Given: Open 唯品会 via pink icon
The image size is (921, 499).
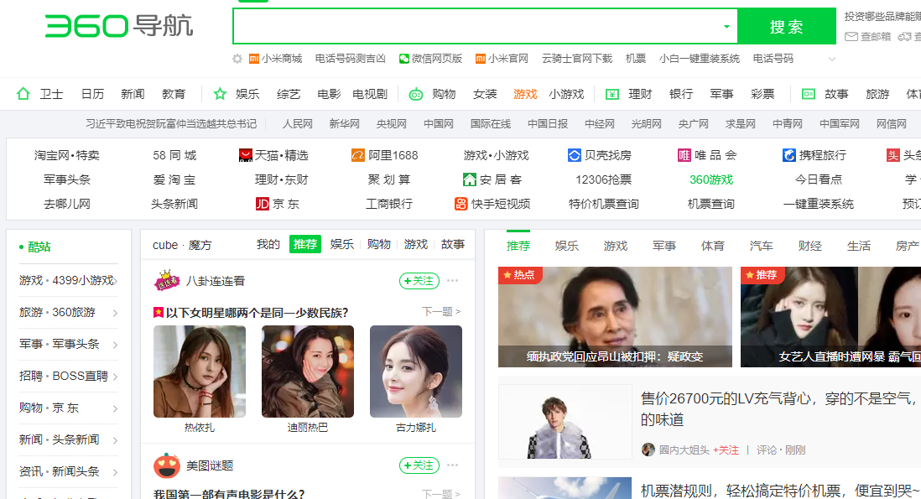Looking at the screenshot, I should [x=684, y=156].
